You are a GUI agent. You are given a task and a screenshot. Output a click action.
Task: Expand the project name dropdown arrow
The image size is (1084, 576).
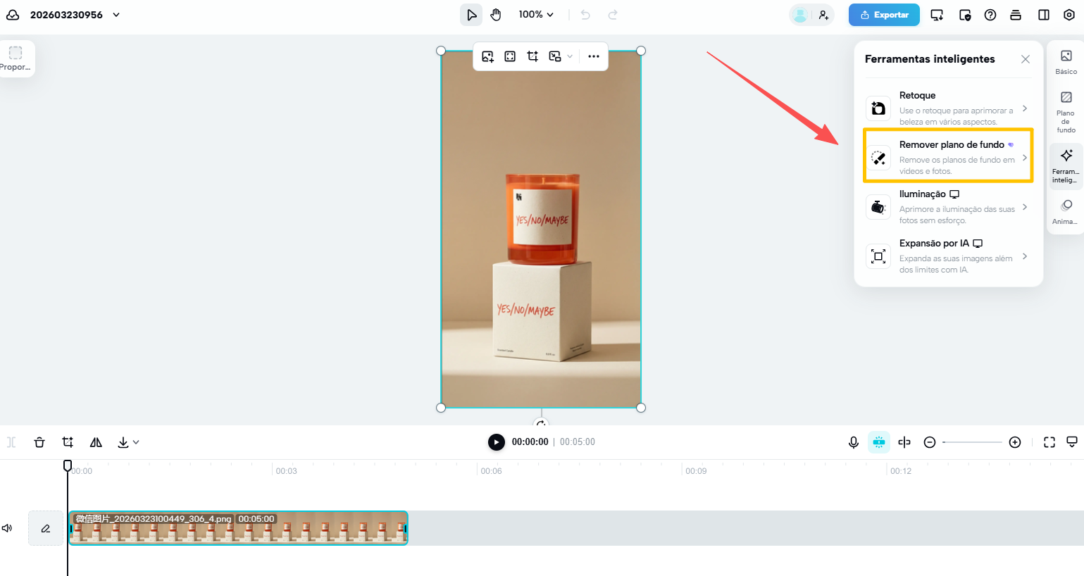pos(116,15)
